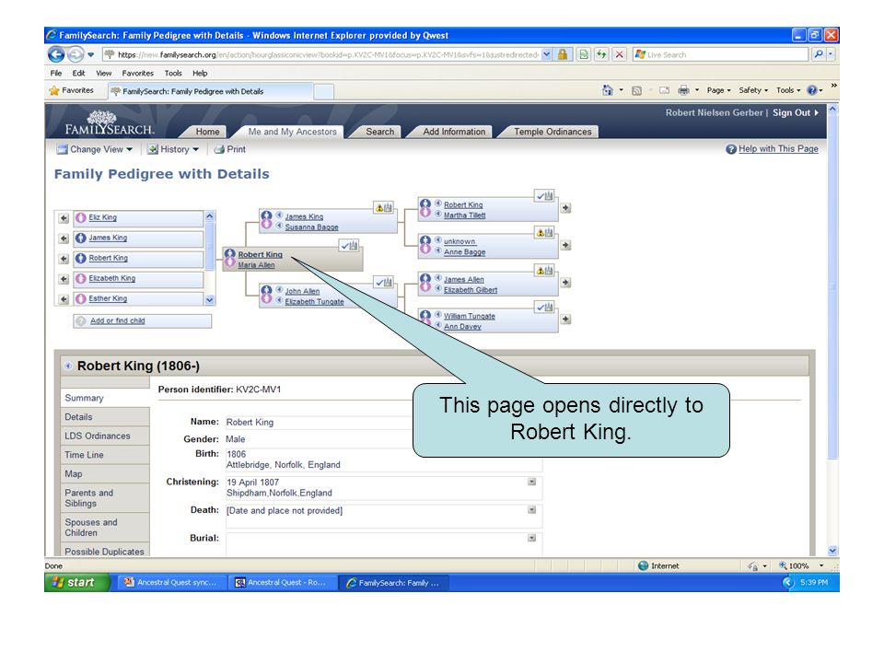Click warning temple icon on unknown and Anne Bagge box
This screenshot has width=884, height=663.
[544, 232]
